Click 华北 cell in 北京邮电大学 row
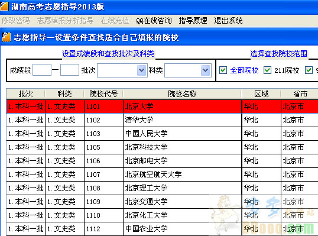Image resolution: width=318 pixels, height=236 pixels. pos(261,161)
